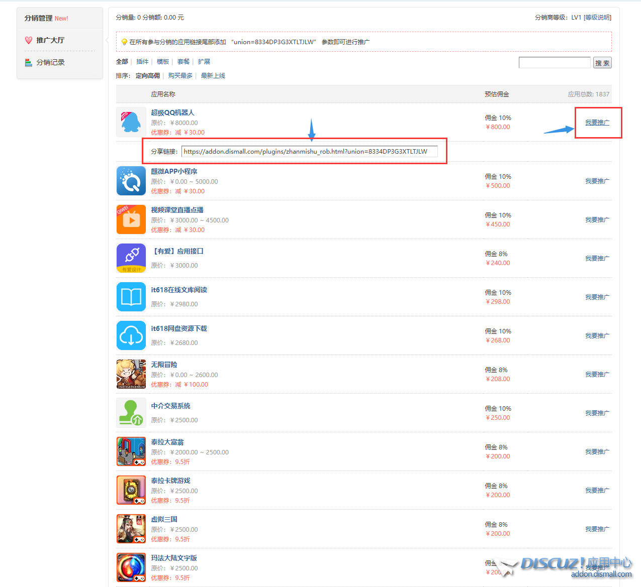
Task: Open 推广大厅 in the sidebar
Action: click(x=50, y=40)
